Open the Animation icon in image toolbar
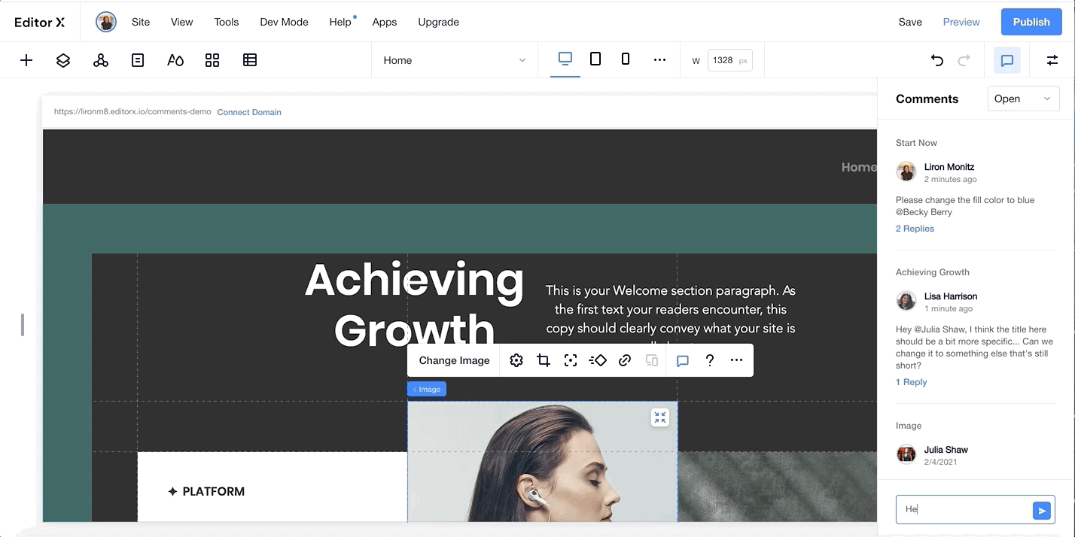Image resolution: width=1075 pixels, height=537 pixels. tap(598, 360)
